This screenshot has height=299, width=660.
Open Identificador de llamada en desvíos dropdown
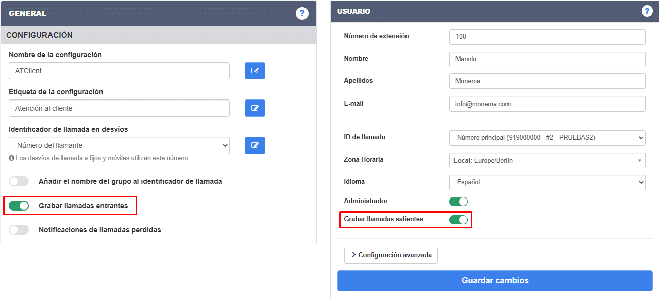tap(119, 145)
